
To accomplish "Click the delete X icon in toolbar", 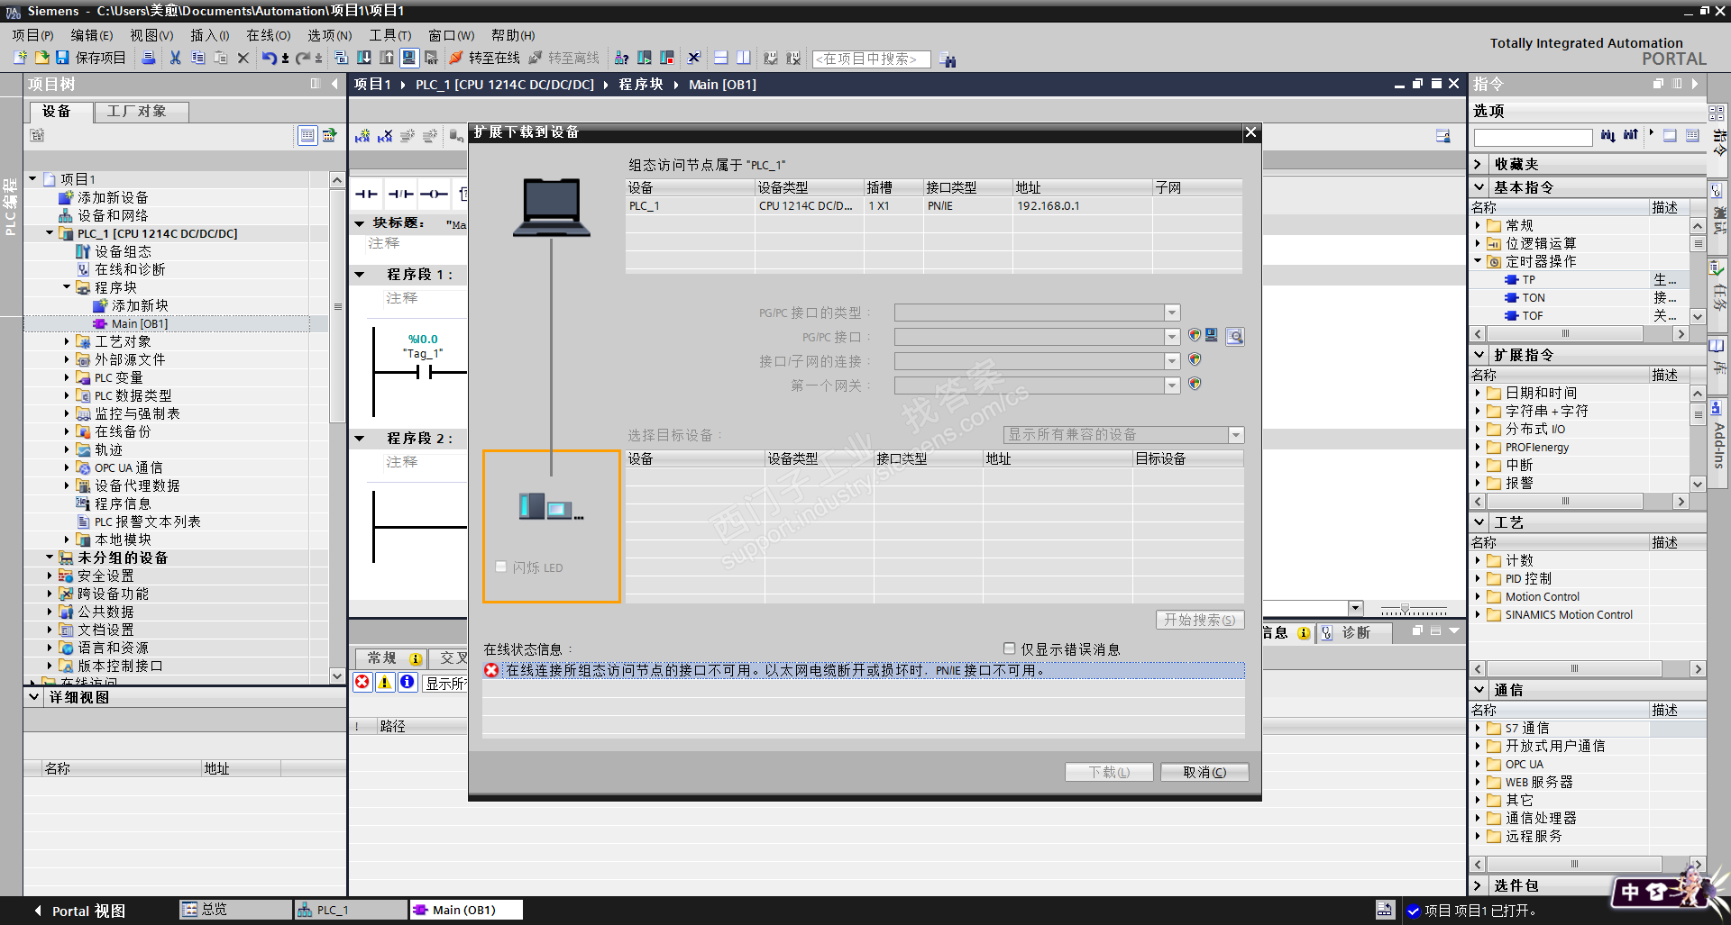I will [x=243, y=58].
